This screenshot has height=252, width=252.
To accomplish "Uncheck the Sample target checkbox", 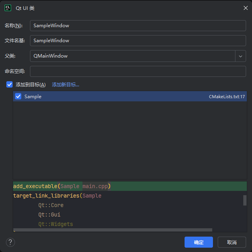I will 18,96.
